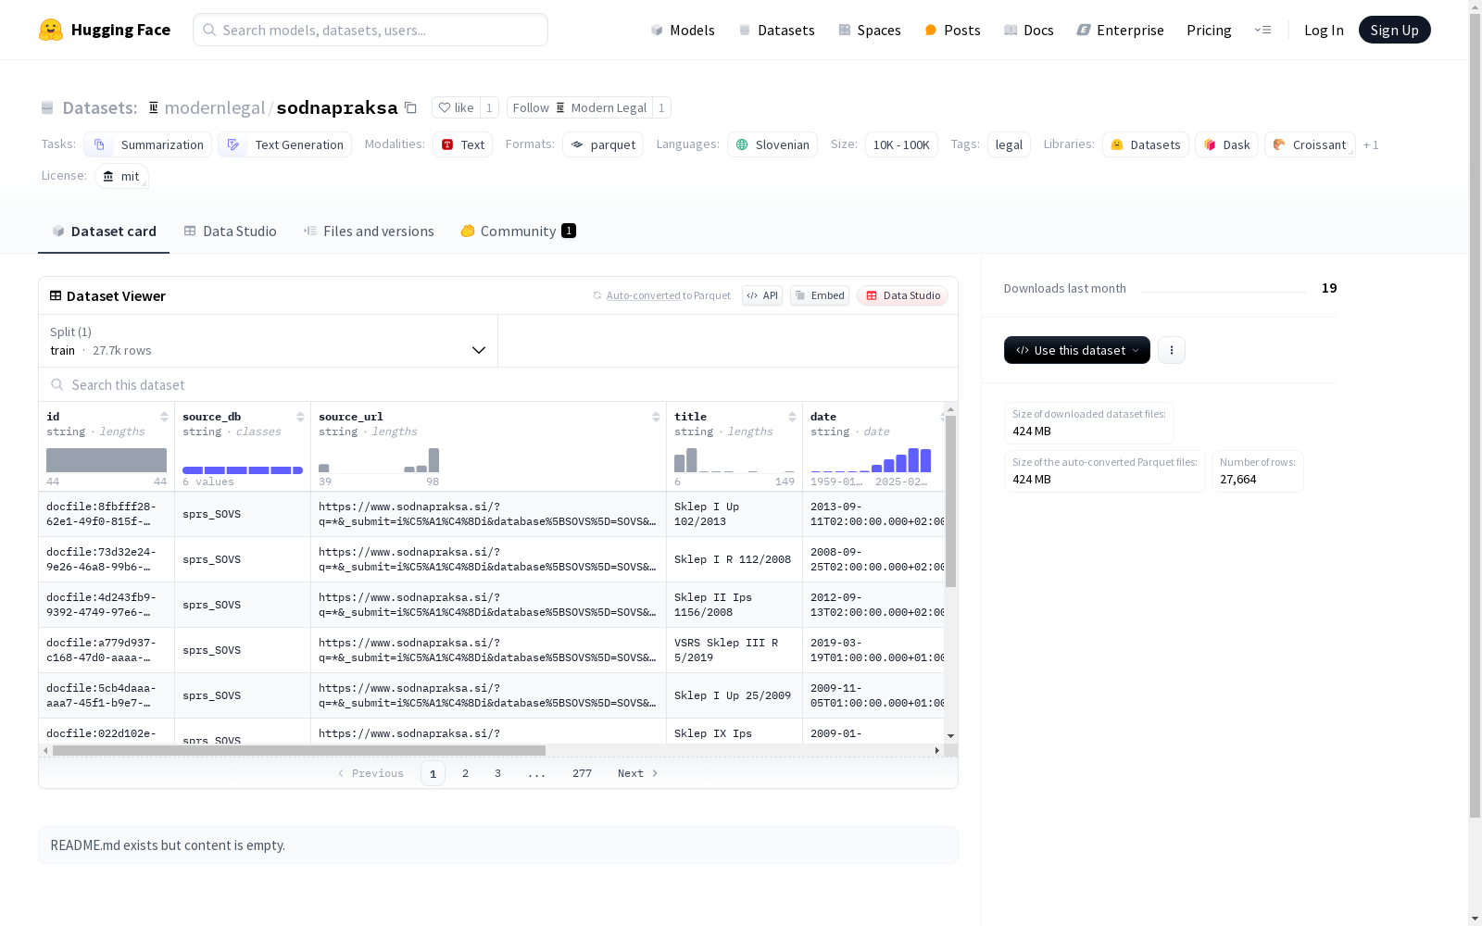The height and width of the screenshot is (926, 1482).
Task: Click the Summarization task tag
Action: 148,144
